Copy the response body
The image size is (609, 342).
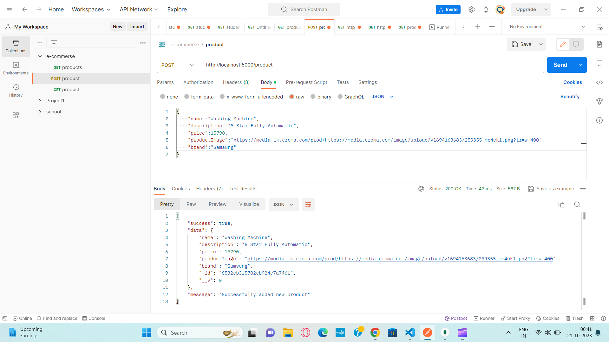click(561, 205)
